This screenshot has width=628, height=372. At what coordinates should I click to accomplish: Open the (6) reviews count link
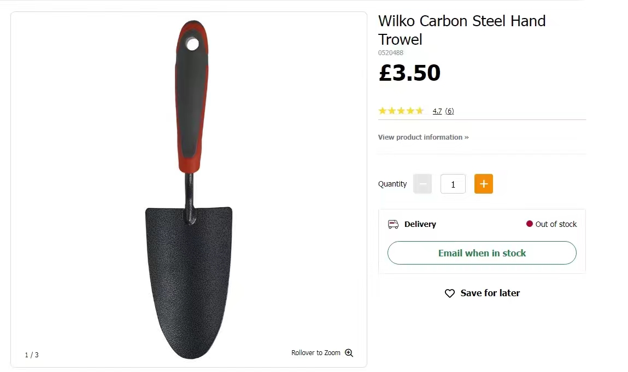click(x=449, y=111)
